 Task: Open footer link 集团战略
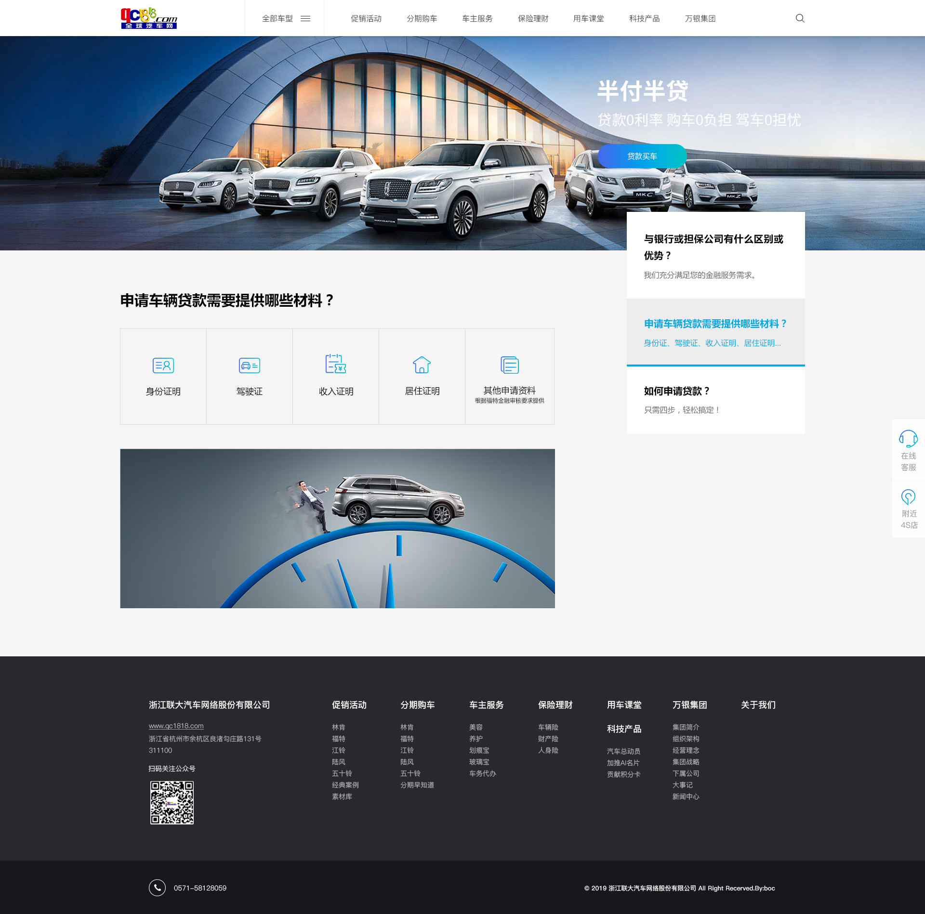click(686, 762)
